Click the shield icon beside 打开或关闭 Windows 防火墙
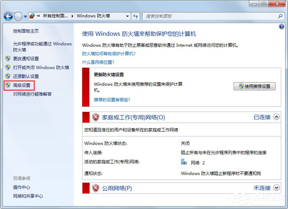Viewport: 288px width, 209px height. pos(8,67)
